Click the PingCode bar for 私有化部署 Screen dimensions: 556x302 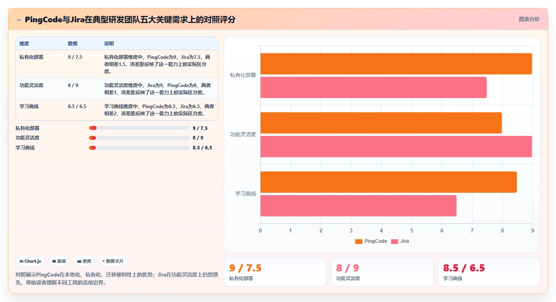396,64
